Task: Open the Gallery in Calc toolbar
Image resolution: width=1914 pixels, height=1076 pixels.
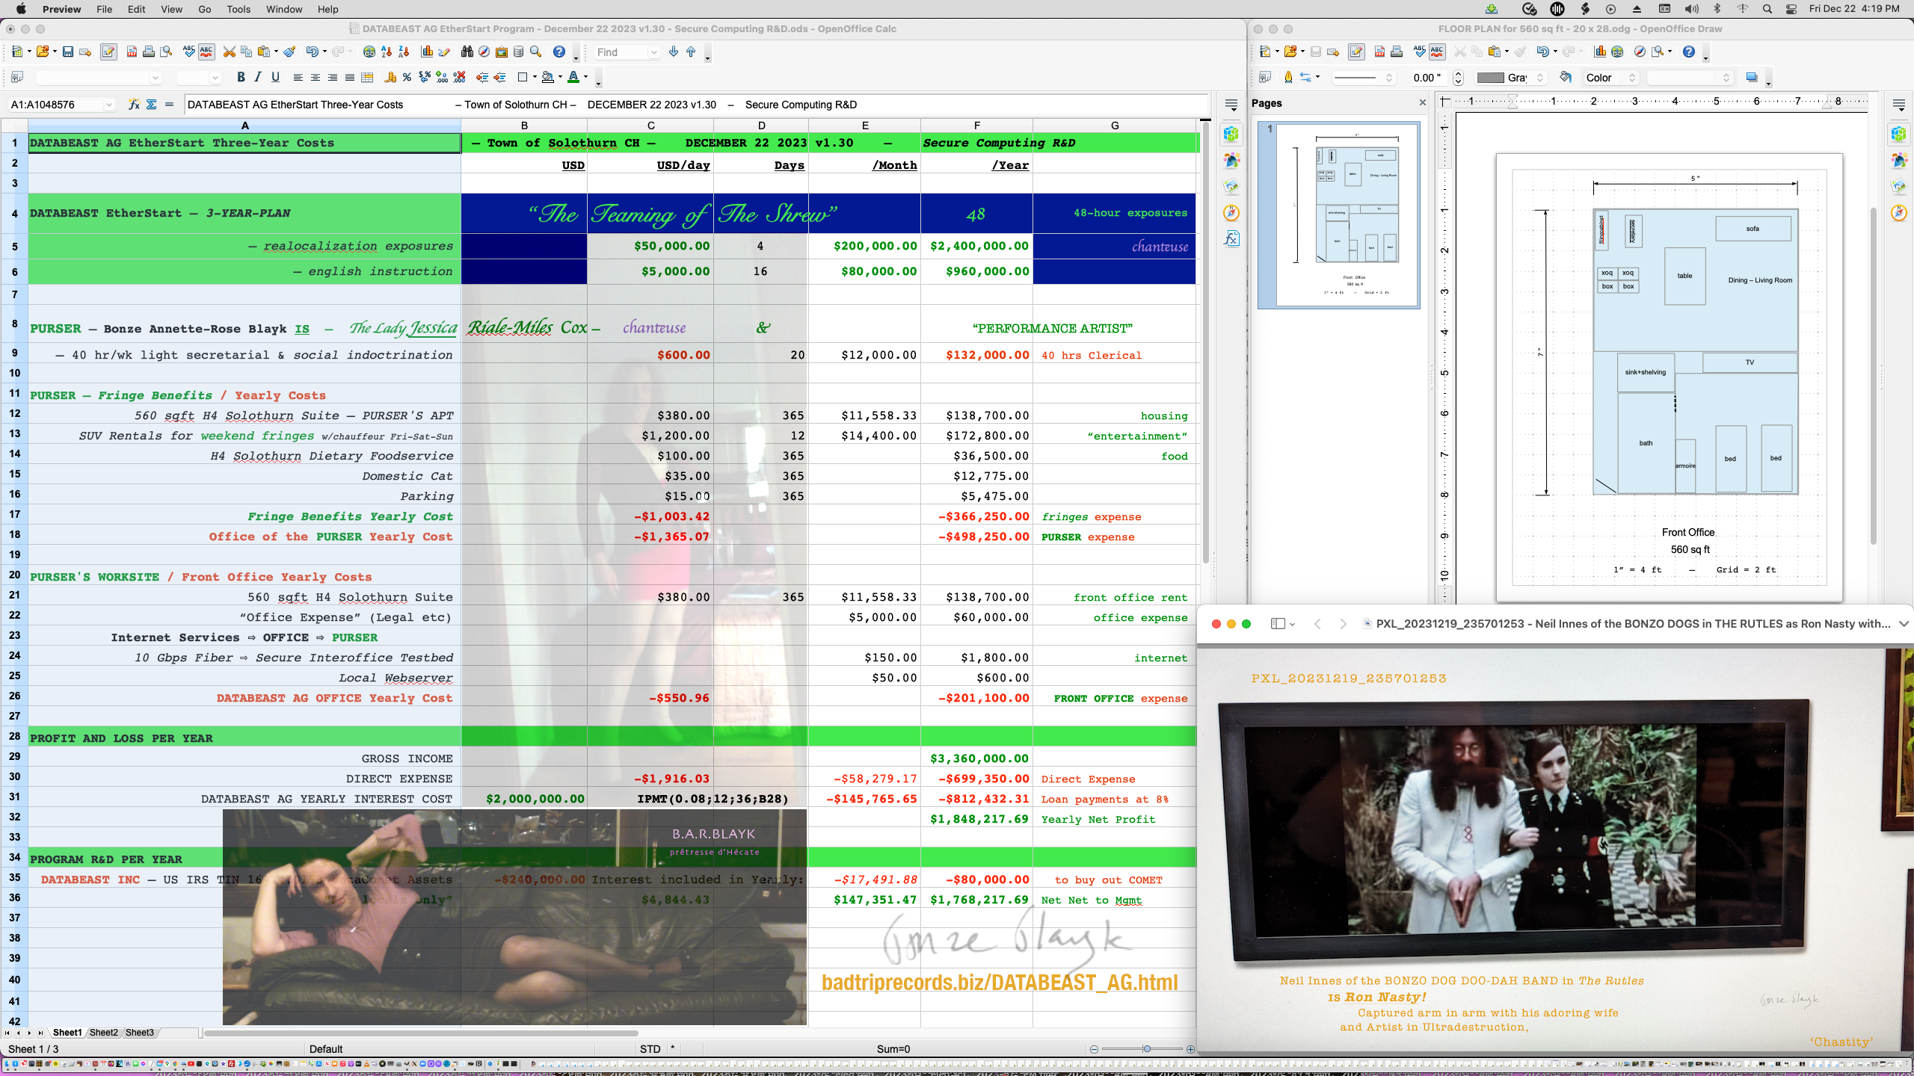Action: [x=502, y=52]
